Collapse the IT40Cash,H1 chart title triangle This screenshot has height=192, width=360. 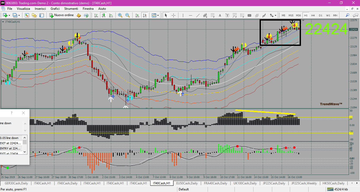click(3, 22)
